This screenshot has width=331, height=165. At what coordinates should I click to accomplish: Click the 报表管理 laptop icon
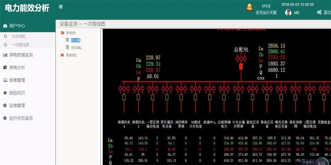click(x=5, y=80)
